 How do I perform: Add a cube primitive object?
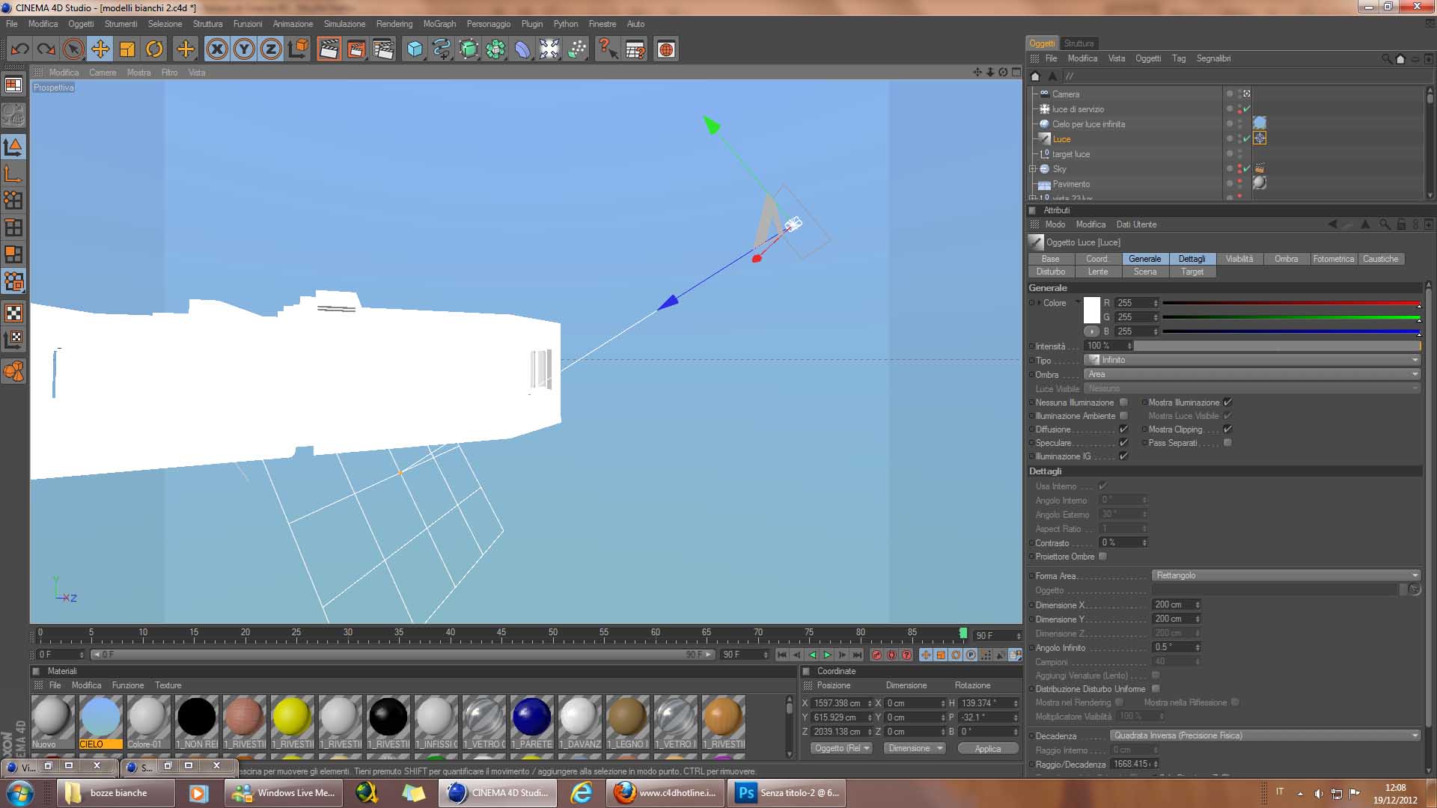(415, 49)
